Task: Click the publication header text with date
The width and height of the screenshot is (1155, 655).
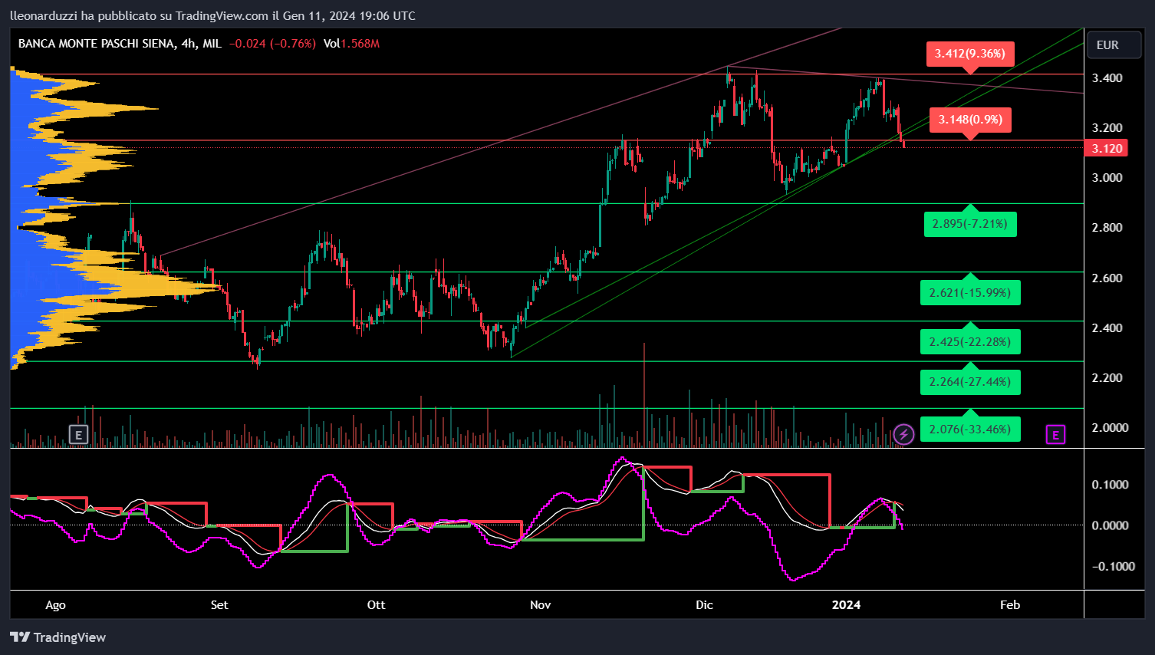Action: (x=212, y=15)
